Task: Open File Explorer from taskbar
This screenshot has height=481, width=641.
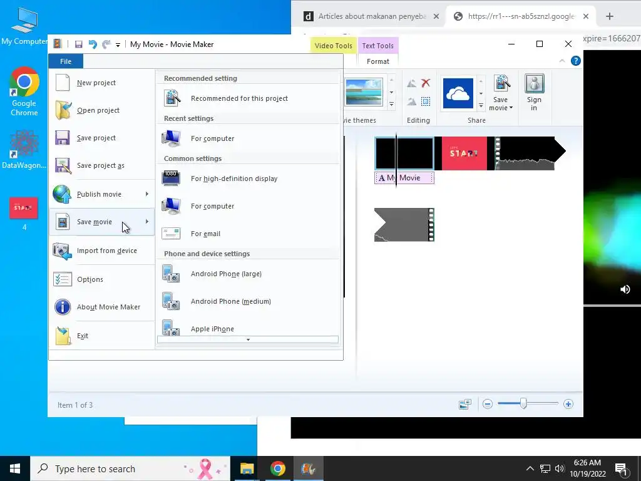Action: 247,468
